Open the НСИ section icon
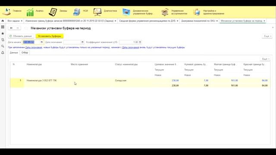This screenshot has height=155, width=276. (x=77, y=12)
